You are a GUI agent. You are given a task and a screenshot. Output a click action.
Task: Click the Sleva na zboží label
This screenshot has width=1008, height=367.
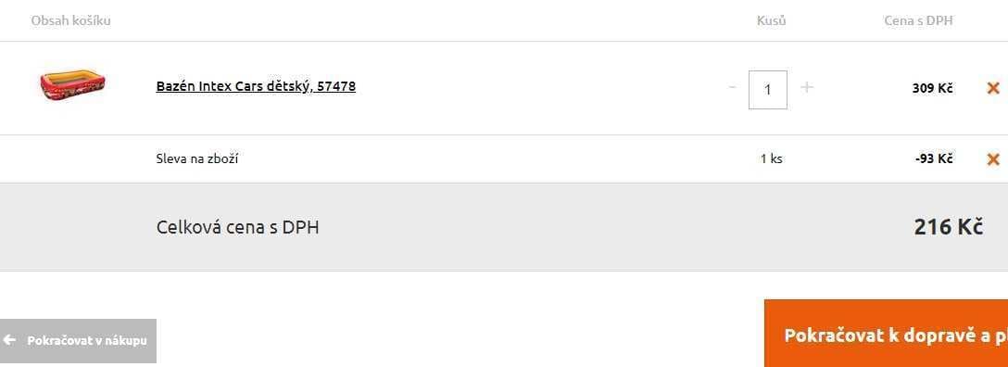(x=197, y=158)
